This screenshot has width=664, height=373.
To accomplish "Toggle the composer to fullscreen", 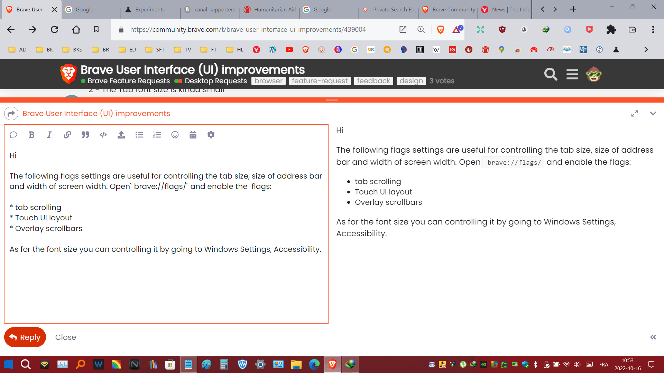I will click(635, 113).
